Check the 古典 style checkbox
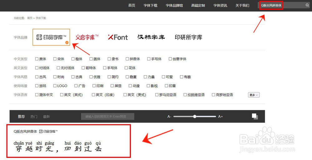 coord(73,77)
